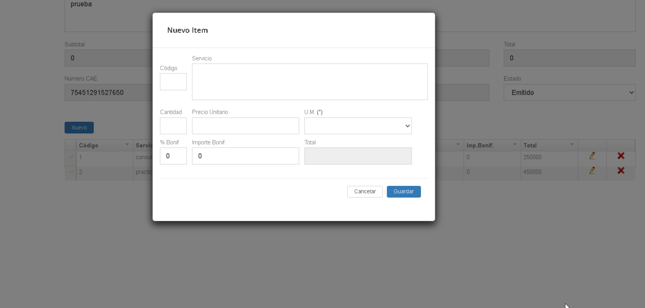Open the Código column filter arrow

coord(127,144)
